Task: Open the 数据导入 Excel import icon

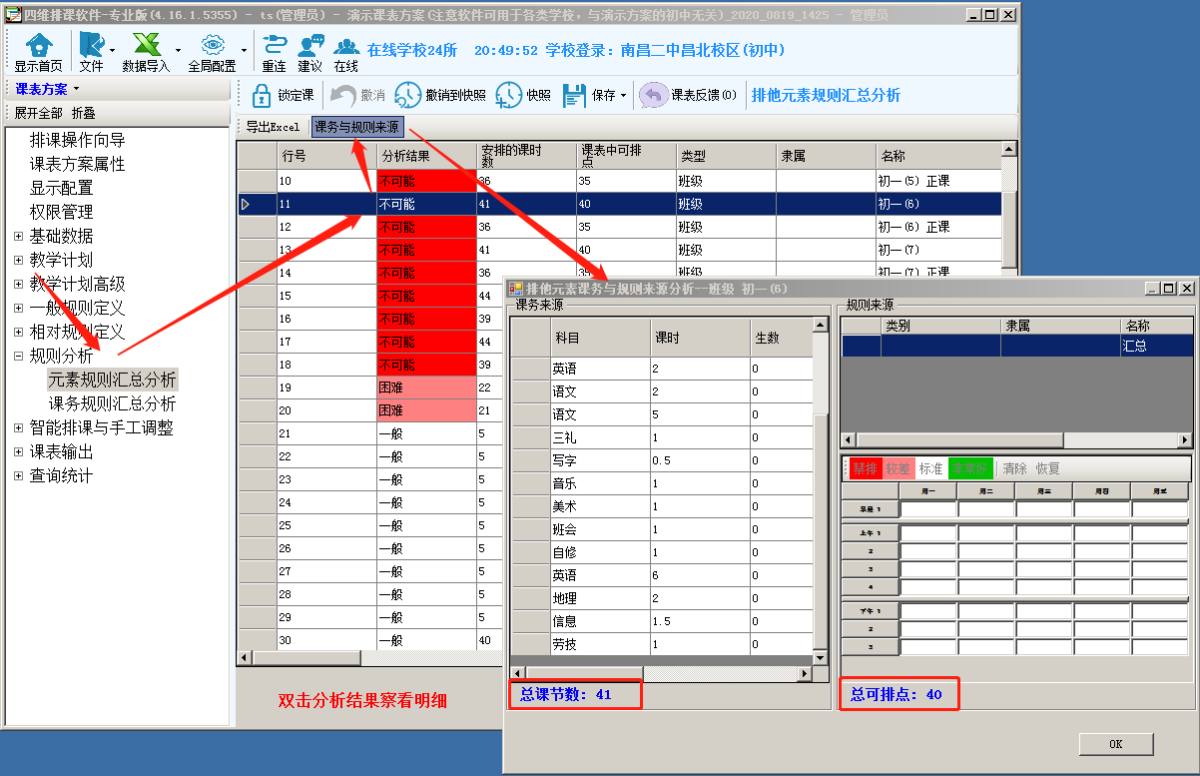Action: pos(146,46)
